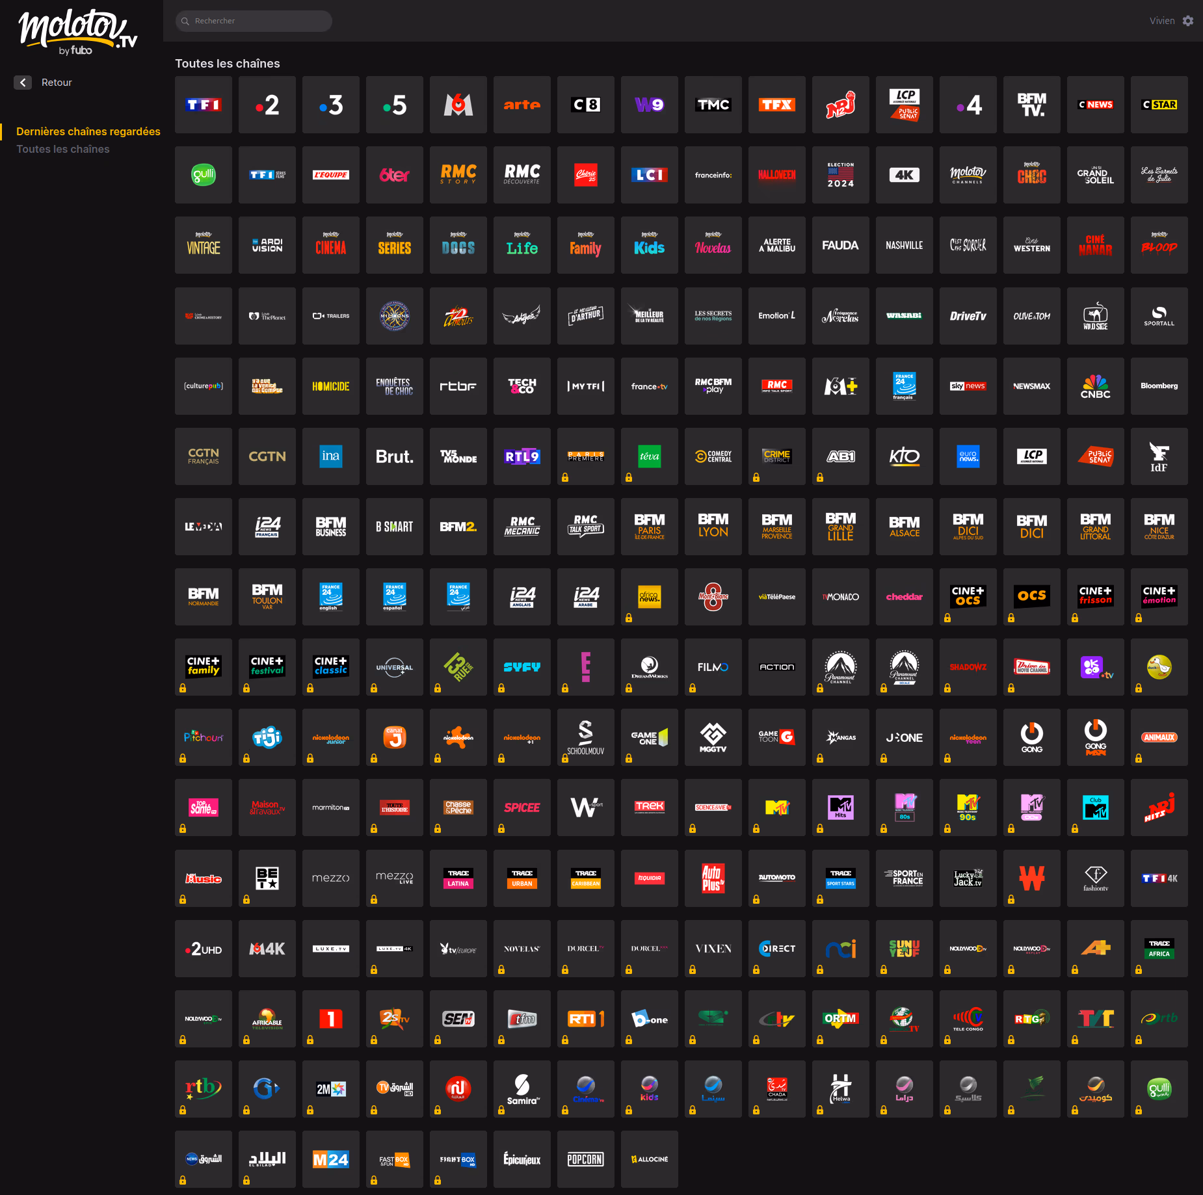The width and height of the screenshot is (1203, 1195).
Task: Open settings gear next to Vivien
Action: [1188, 21]
